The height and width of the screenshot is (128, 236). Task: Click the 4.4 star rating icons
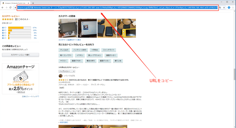click(8, 19)
